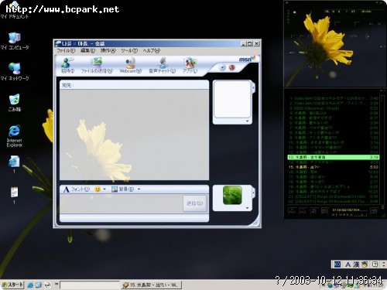Click the 送信(S) send button
Image resolution: width=387 pixels, height=290 pixels.
tap(195, 203)
